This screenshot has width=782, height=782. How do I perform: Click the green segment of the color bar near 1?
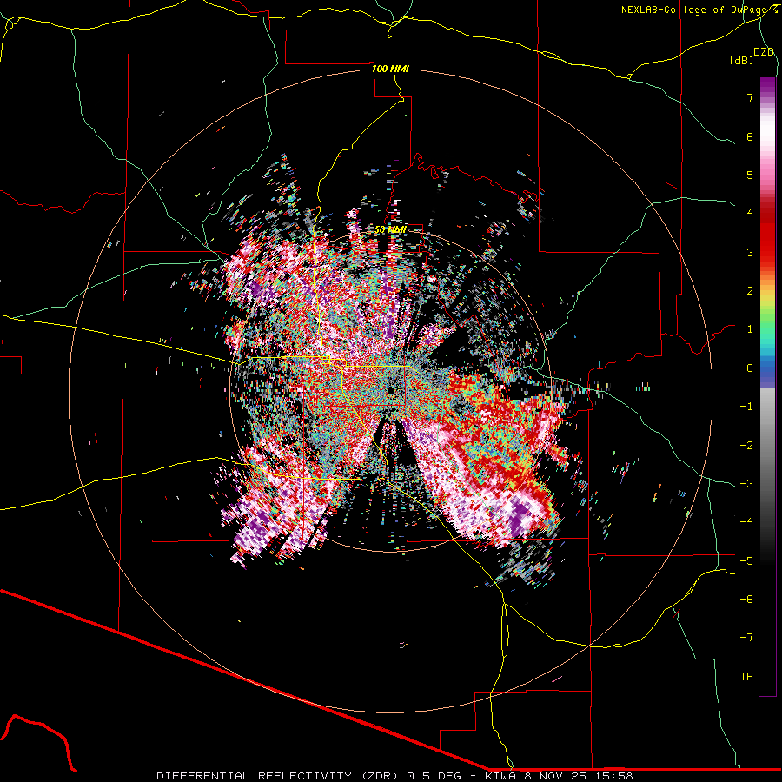(767, 327)
